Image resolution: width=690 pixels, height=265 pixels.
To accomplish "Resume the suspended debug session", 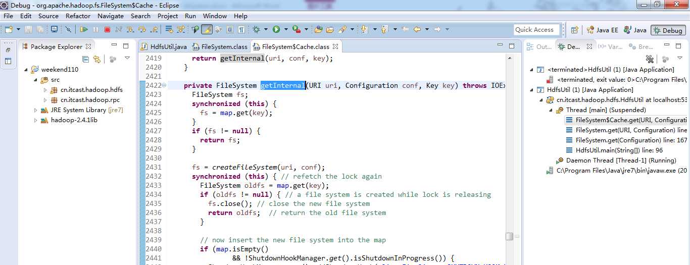I will [x=84, y=30].
